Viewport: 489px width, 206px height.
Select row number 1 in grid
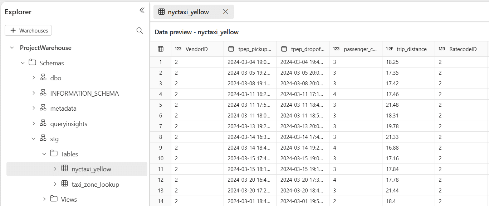click(161, 62)
